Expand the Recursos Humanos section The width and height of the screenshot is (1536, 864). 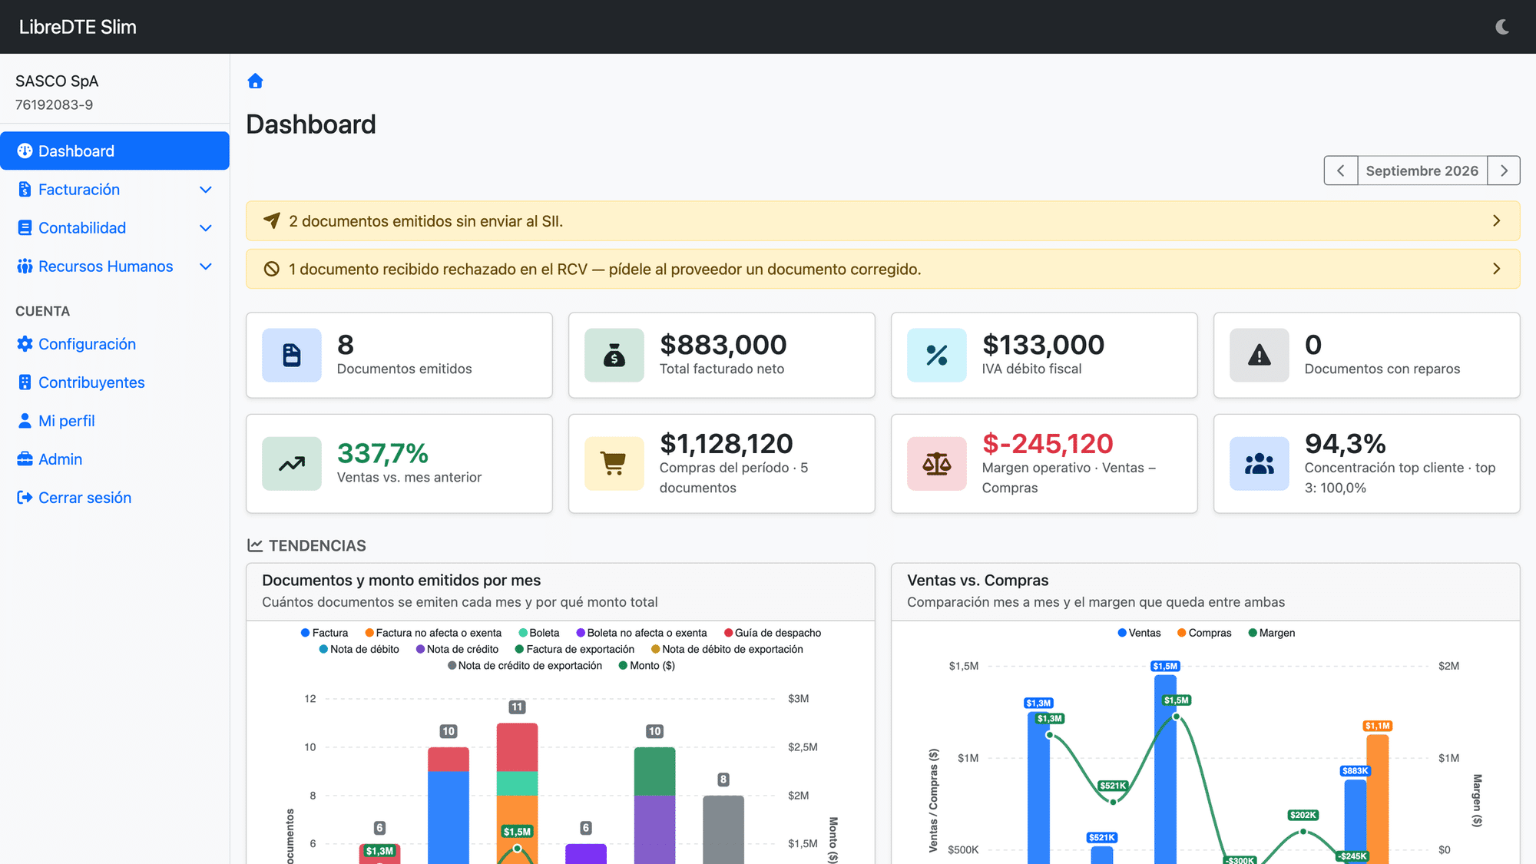pos(114,266)
